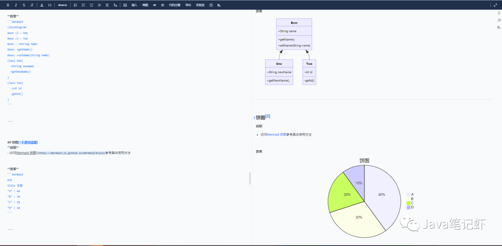The width and height of the screenshot is (502, 246).
Task: Open the 导出 menu
Action: point(188,5)
